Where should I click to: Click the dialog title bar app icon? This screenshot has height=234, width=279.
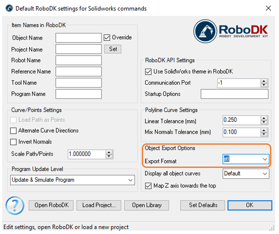coord(8,8)
